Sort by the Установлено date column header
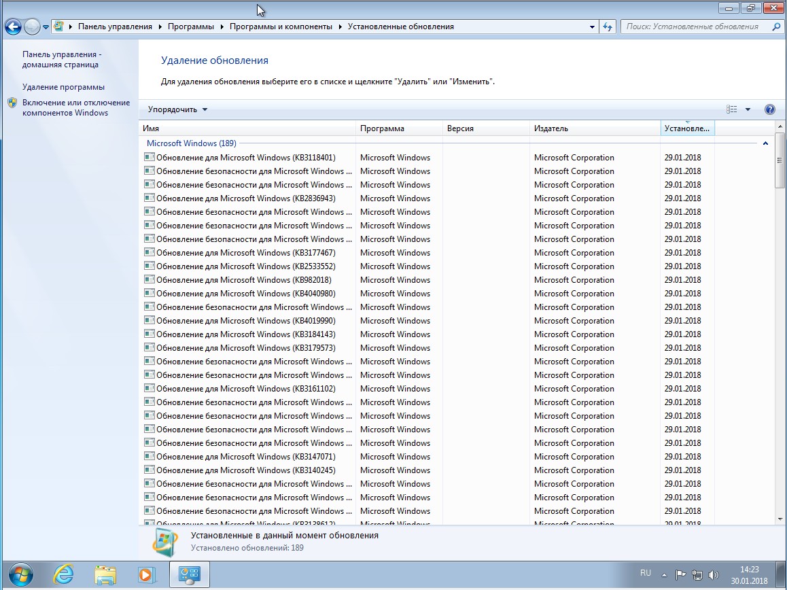 (x=687, y=128)
